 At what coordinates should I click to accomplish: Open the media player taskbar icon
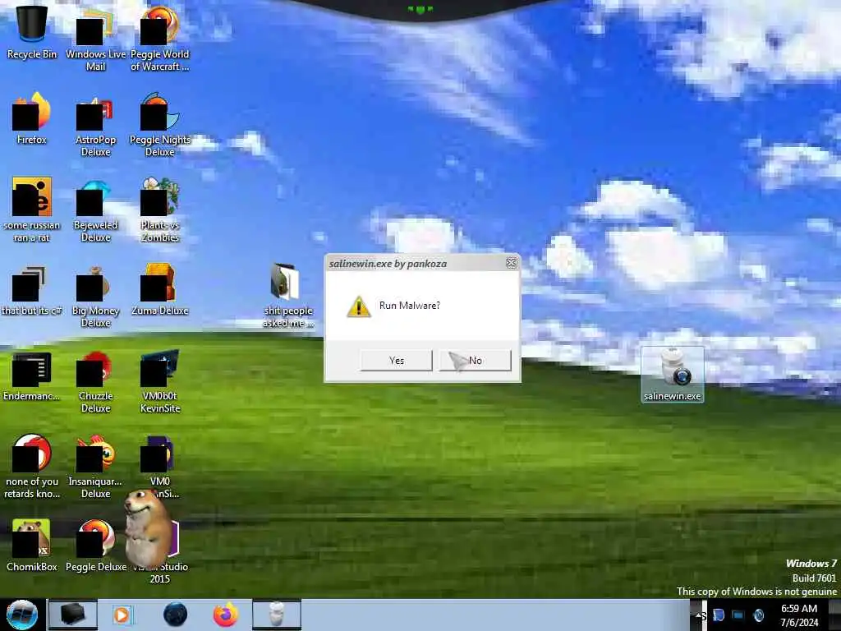pos(122,615)
